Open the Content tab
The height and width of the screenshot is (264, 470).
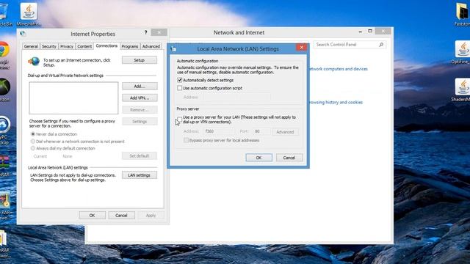click(x=84, y=46)
